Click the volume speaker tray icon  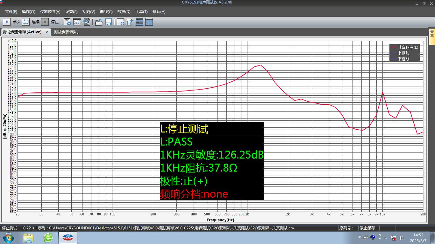pos(401,238)
